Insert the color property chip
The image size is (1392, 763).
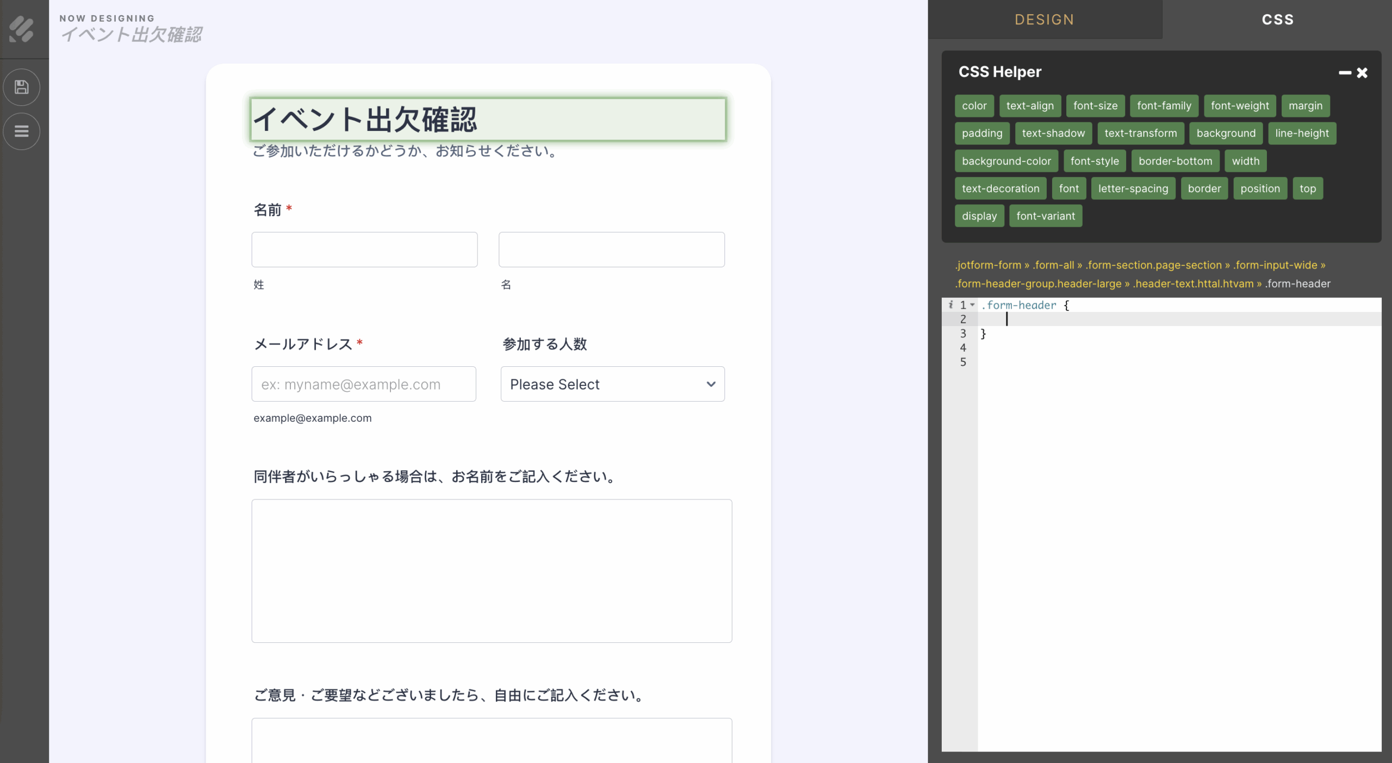tap(974, 106)
